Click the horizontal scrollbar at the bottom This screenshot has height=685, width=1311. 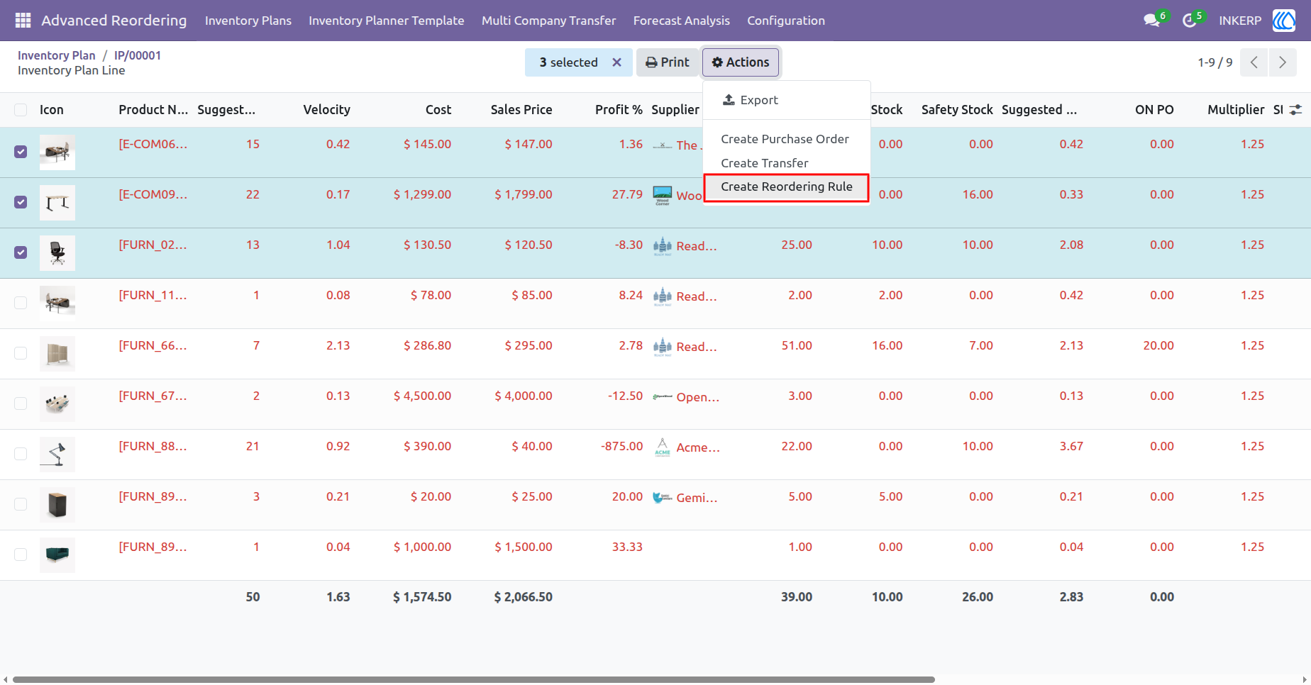tap(474, 679)
